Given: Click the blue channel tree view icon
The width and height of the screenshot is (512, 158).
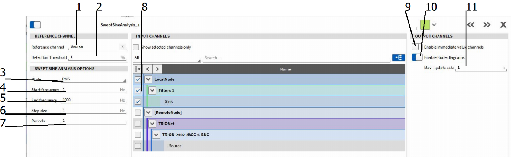Looking at the screenshot, I should pos(398,58).
